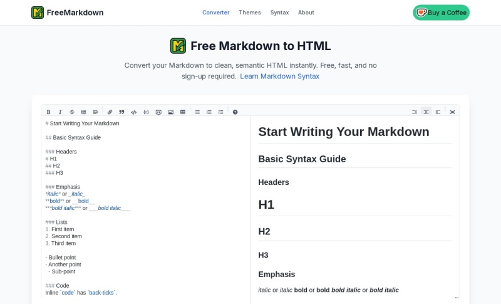The width and height of the screenshot is (501, 304).
Task: Click the '3. Third item' editor line
Action: (x=61, y=243)
